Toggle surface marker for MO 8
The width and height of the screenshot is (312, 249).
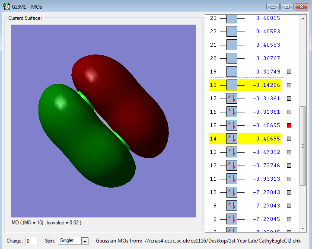289,219
